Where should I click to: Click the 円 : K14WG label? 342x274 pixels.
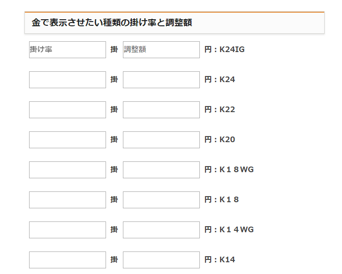click(x=229, y=229)
